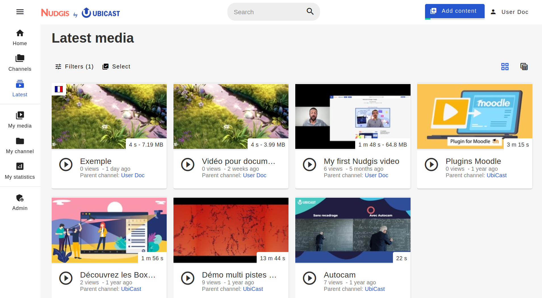Click the 1 m 48 s - 64.8 MB label

382,145
